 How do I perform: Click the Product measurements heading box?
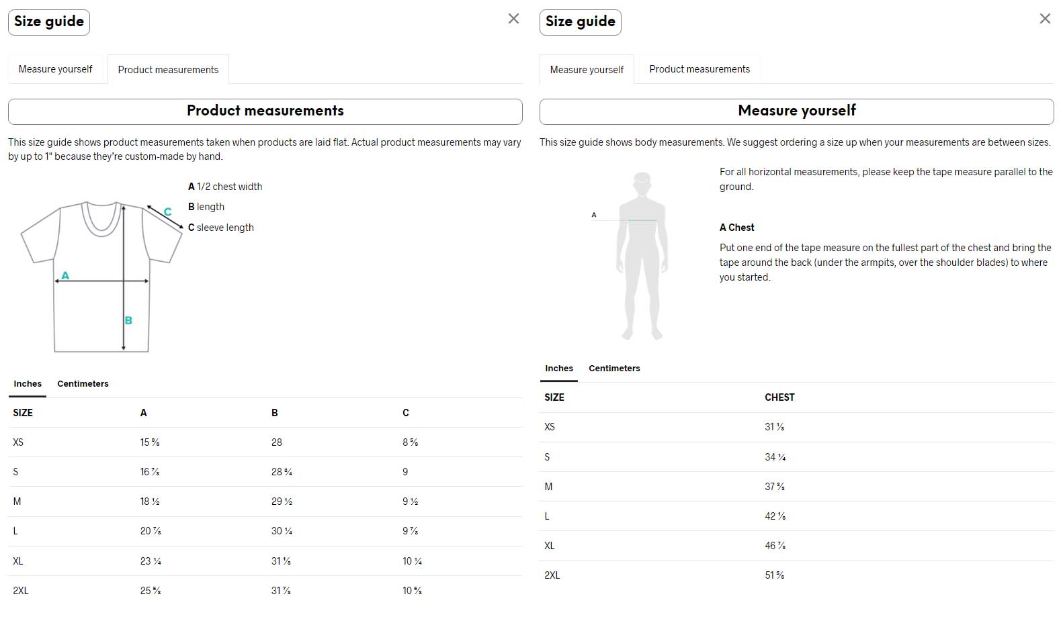click(265, 111)
